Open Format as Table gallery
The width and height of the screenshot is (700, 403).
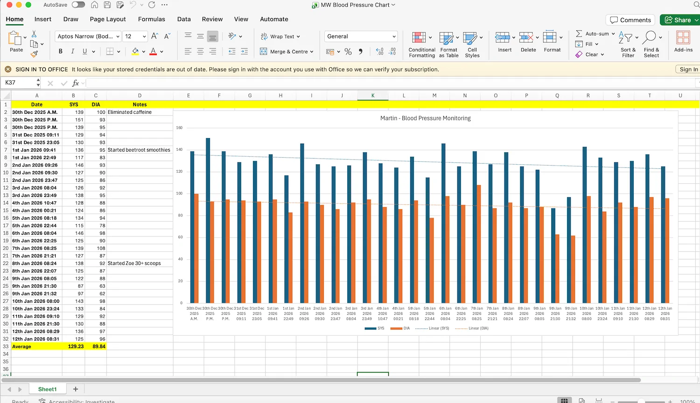(x=446, y=38)
